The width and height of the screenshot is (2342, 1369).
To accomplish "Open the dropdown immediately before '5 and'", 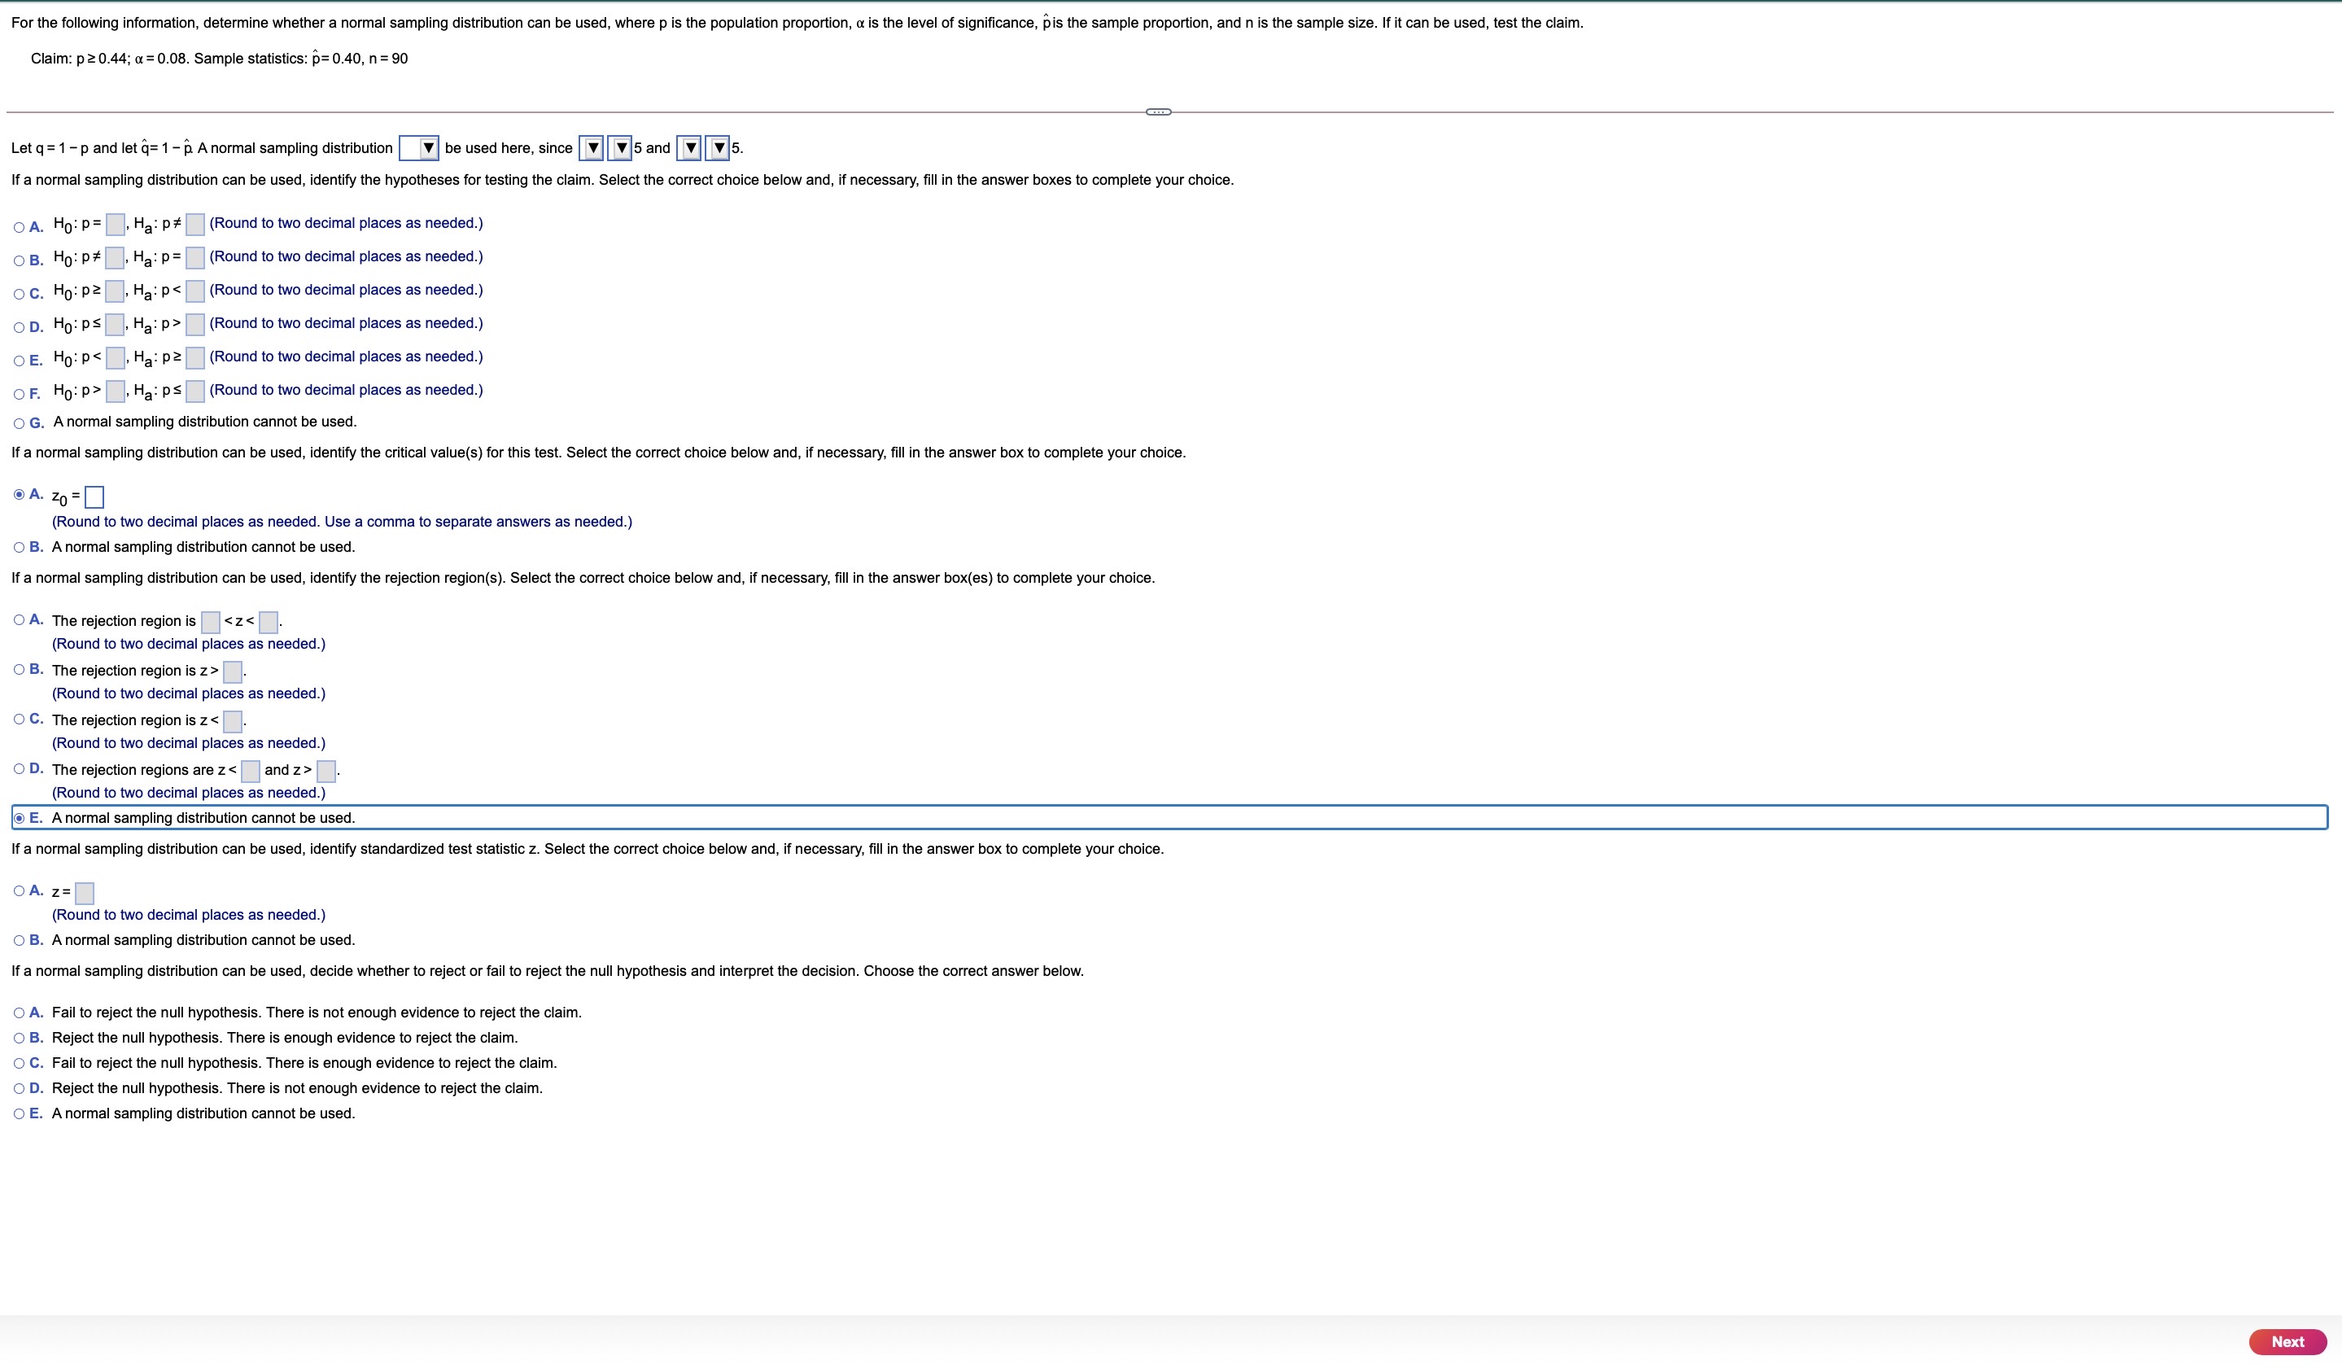I will tap(620, 148).
